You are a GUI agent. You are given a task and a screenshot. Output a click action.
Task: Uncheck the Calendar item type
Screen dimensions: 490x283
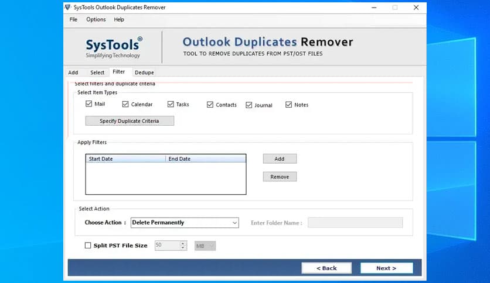click(x=125, y=104)
